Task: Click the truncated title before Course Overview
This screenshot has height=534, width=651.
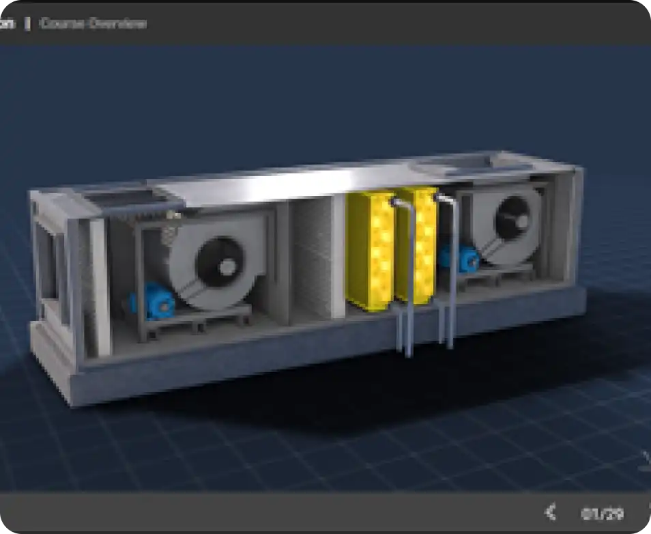Action: coord(7,23)
